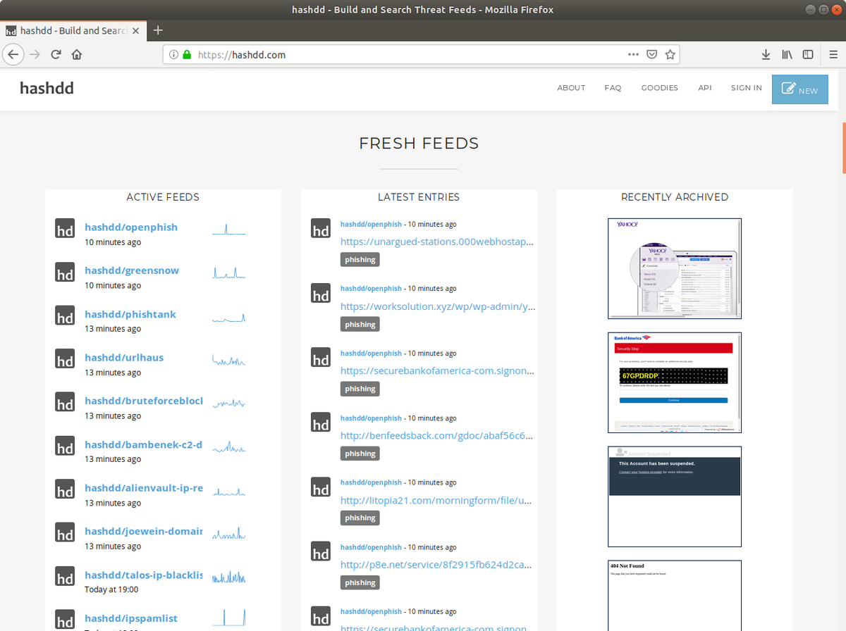Screen dimensions: 846x631
Task: Open the Firefox downloads arrow
Action: pos(766,54)
